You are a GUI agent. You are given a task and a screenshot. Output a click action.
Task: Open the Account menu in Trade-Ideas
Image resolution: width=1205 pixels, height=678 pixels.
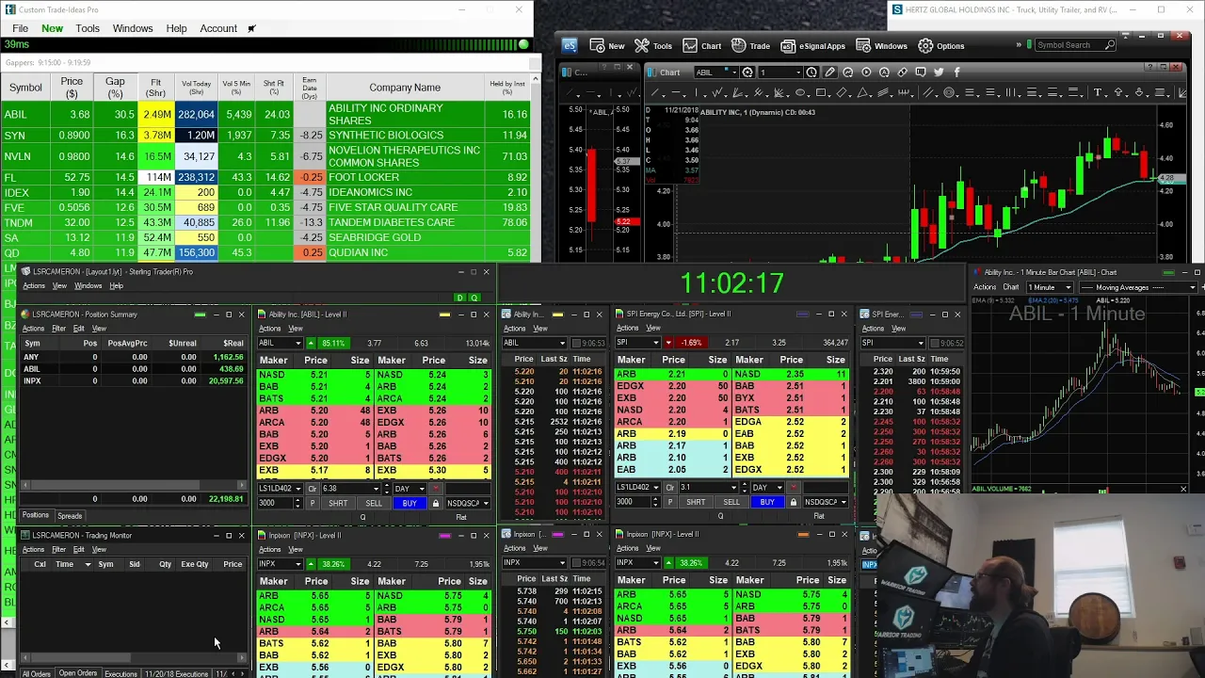(x=218, y=28)
